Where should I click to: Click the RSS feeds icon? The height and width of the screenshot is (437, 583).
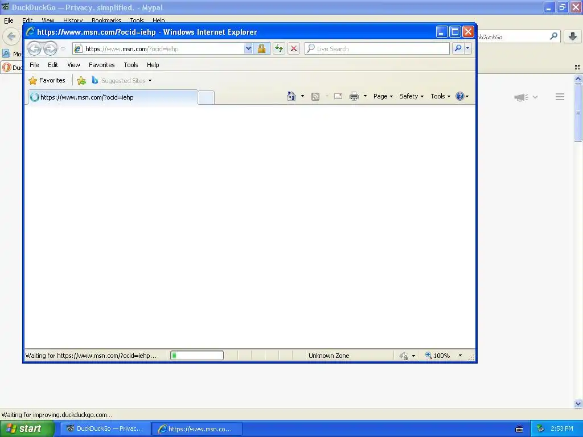pos(315,97)
